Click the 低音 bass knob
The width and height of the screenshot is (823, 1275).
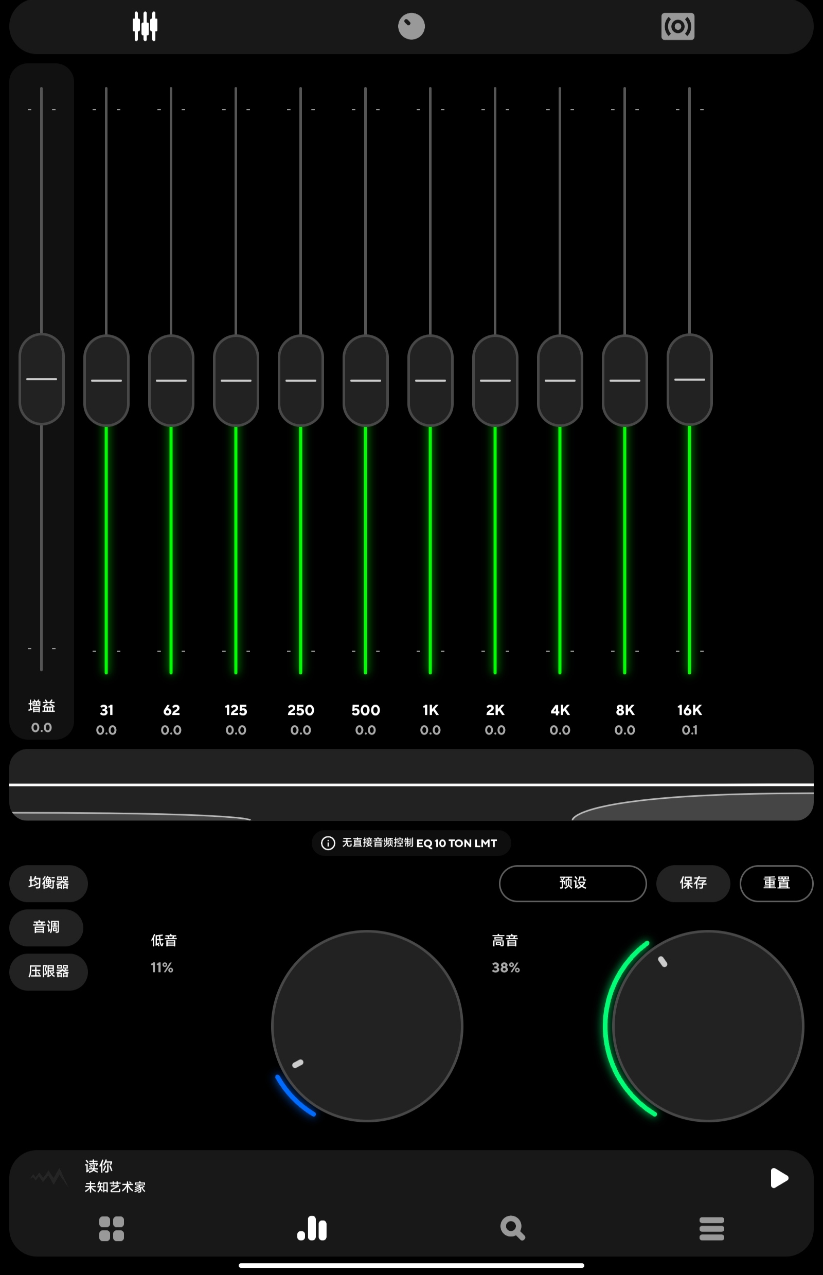tap(367, 1026)
